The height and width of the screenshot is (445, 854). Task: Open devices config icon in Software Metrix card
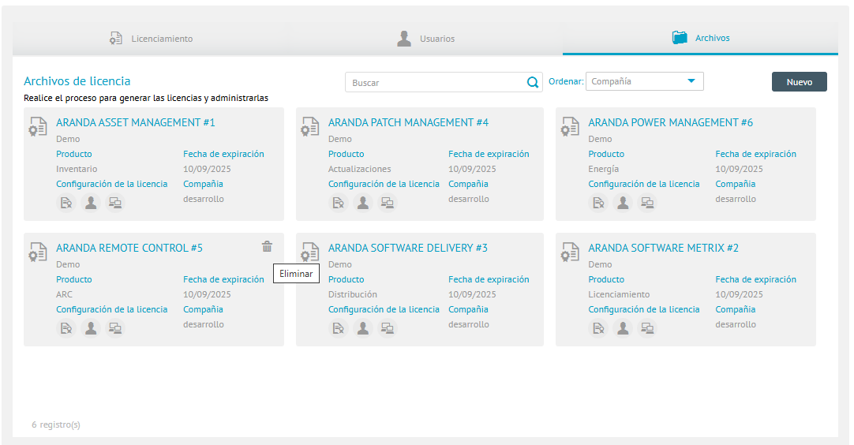[647, 328]
